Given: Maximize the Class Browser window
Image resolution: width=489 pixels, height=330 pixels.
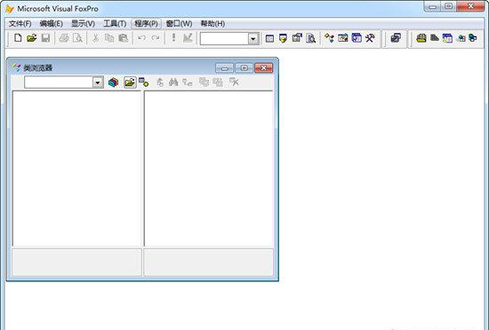Looking at the screenshot, I should [244, 67].
